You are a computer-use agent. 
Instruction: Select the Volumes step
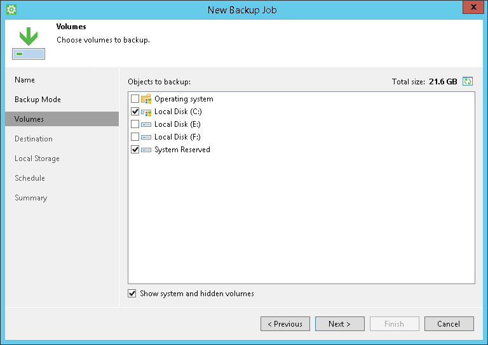pyautogui.click(x=62, y=119)
